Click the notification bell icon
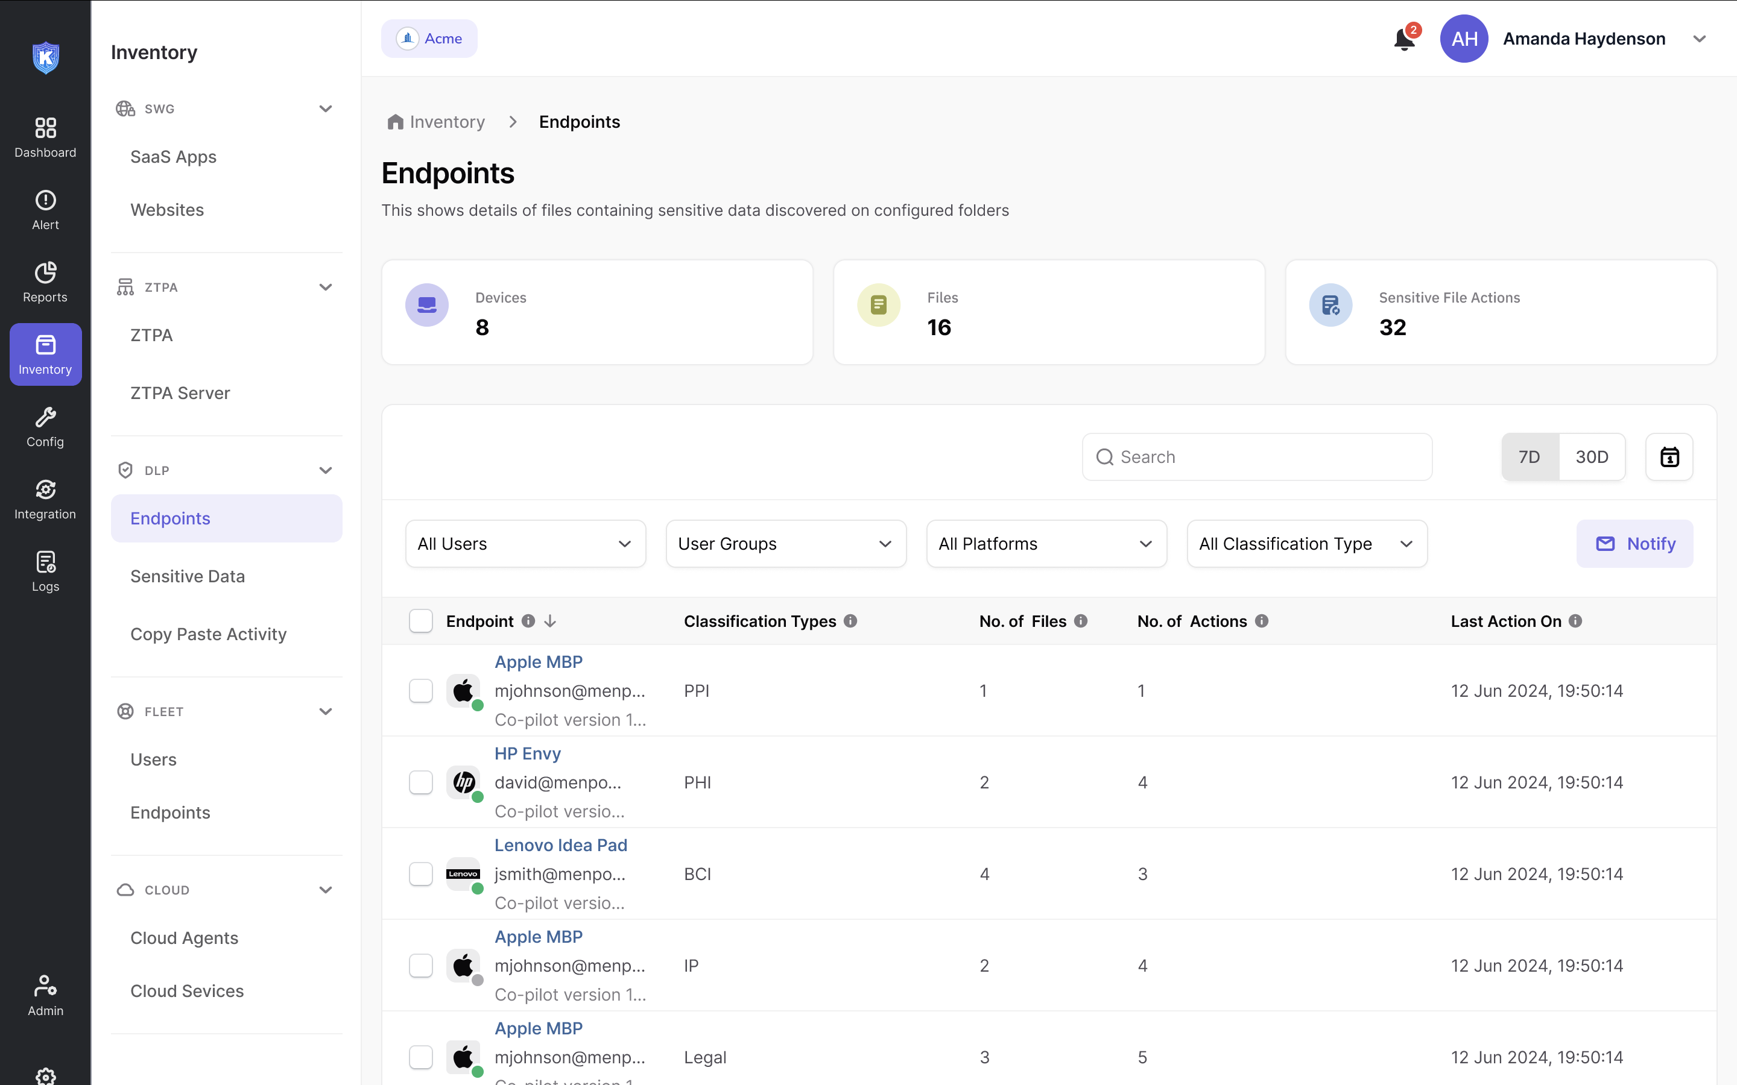This screenshot has width=1737, height=1085. 1404,39
